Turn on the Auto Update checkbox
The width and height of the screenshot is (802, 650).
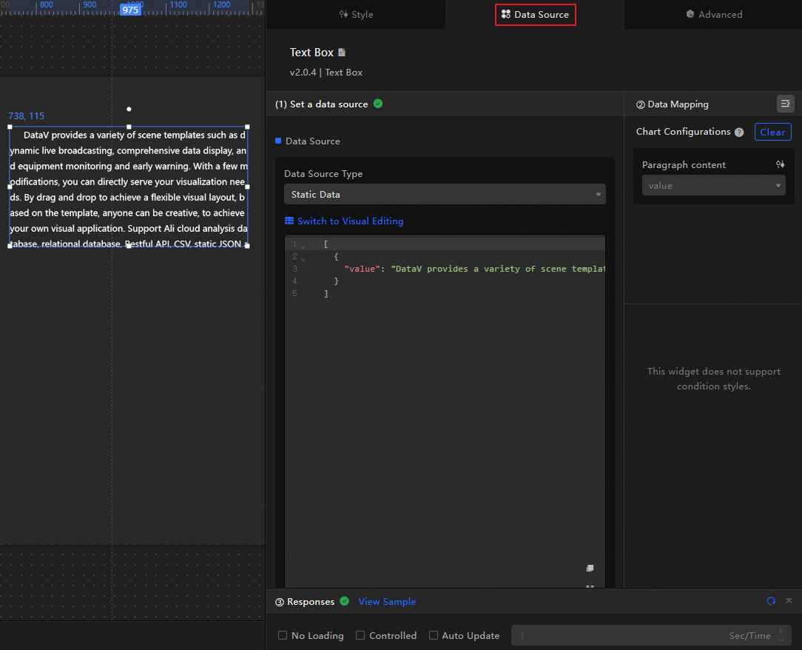[x=434, y=635]
